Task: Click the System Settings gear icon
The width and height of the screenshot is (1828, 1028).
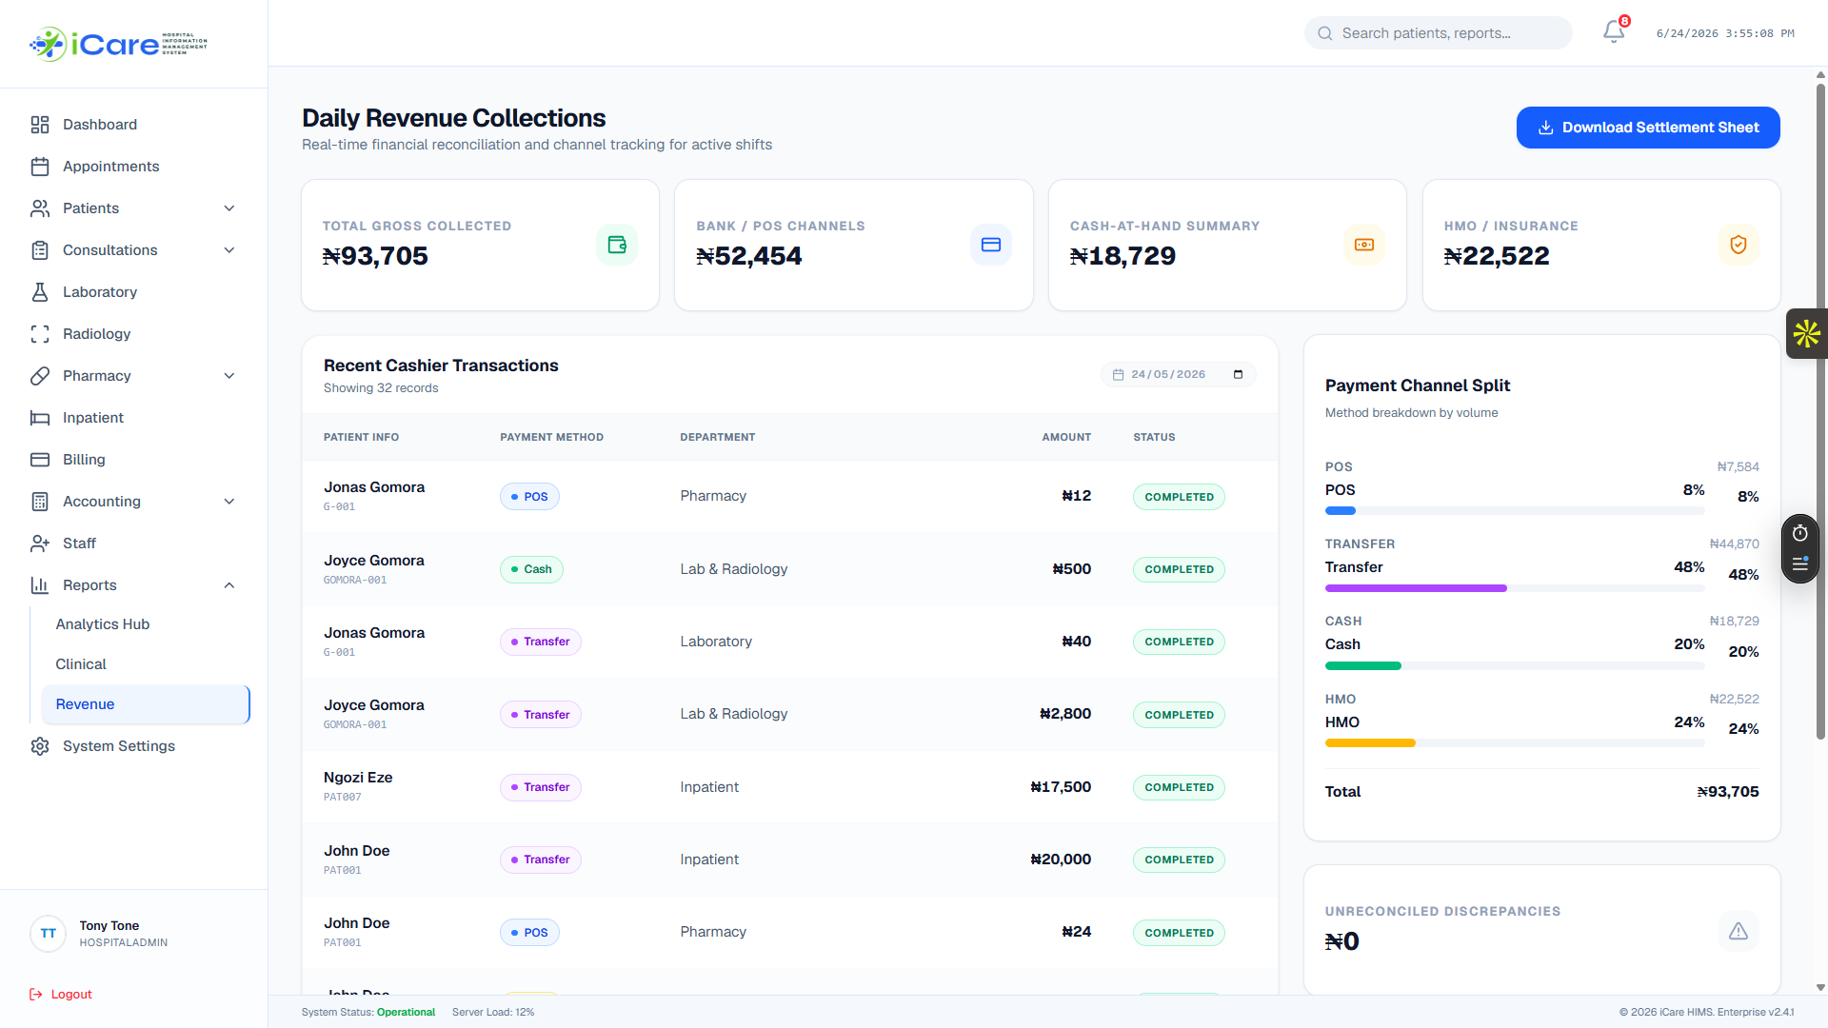Action: pos(40,746)
